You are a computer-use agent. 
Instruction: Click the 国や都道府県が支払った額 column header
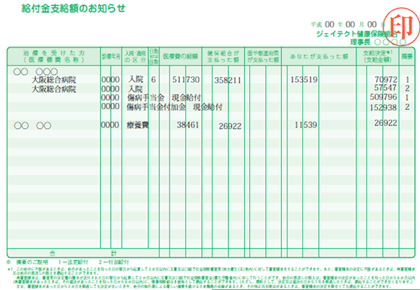(x=262, y=57)
